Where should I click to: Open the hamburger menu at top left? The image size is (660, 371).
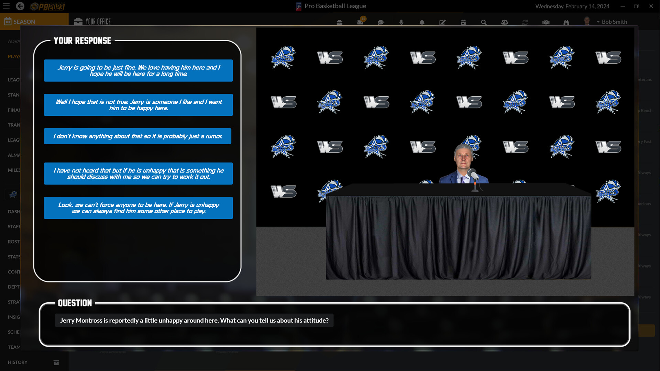tap(6, 6)
